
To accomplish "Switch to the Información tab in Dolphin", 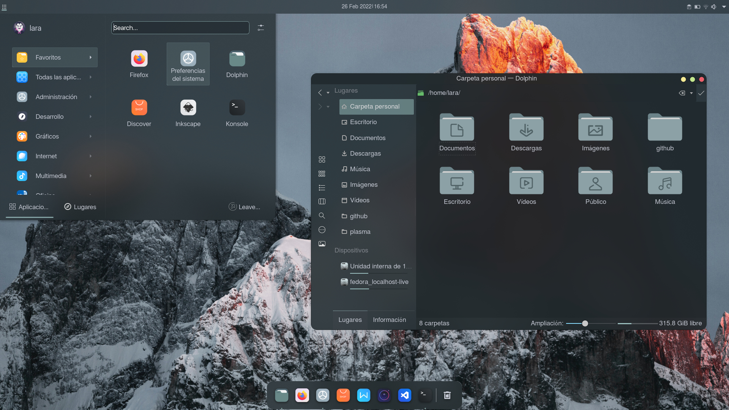I will tap(390, 320).
